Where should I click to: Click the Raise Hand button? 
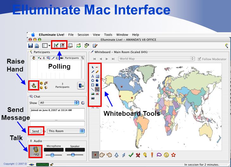coord(34,85)
